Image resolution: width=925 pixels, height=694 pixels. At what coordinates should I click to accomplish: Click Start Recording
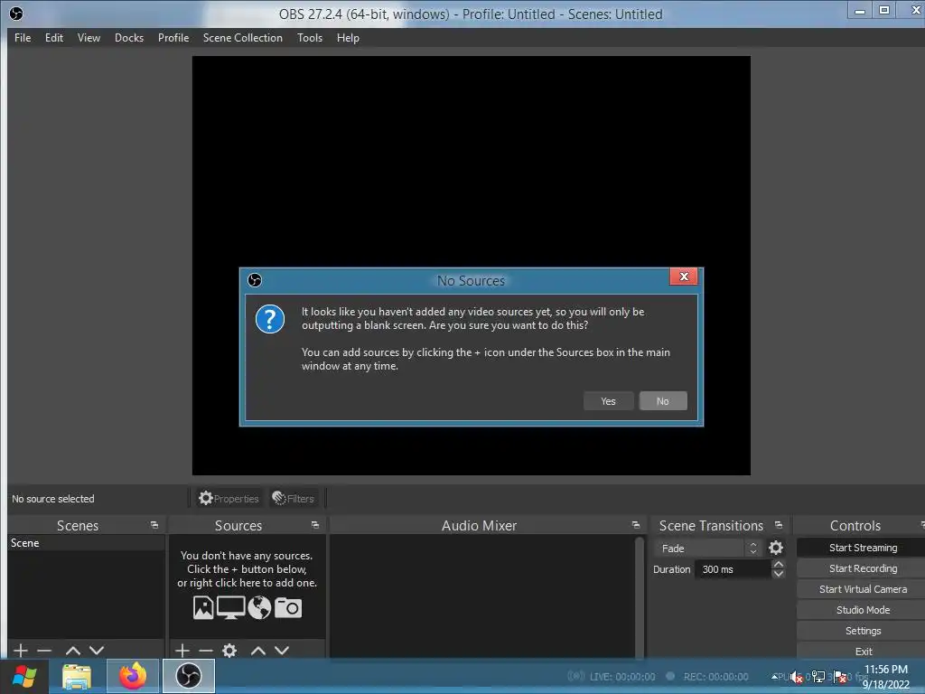coord(863,568)
